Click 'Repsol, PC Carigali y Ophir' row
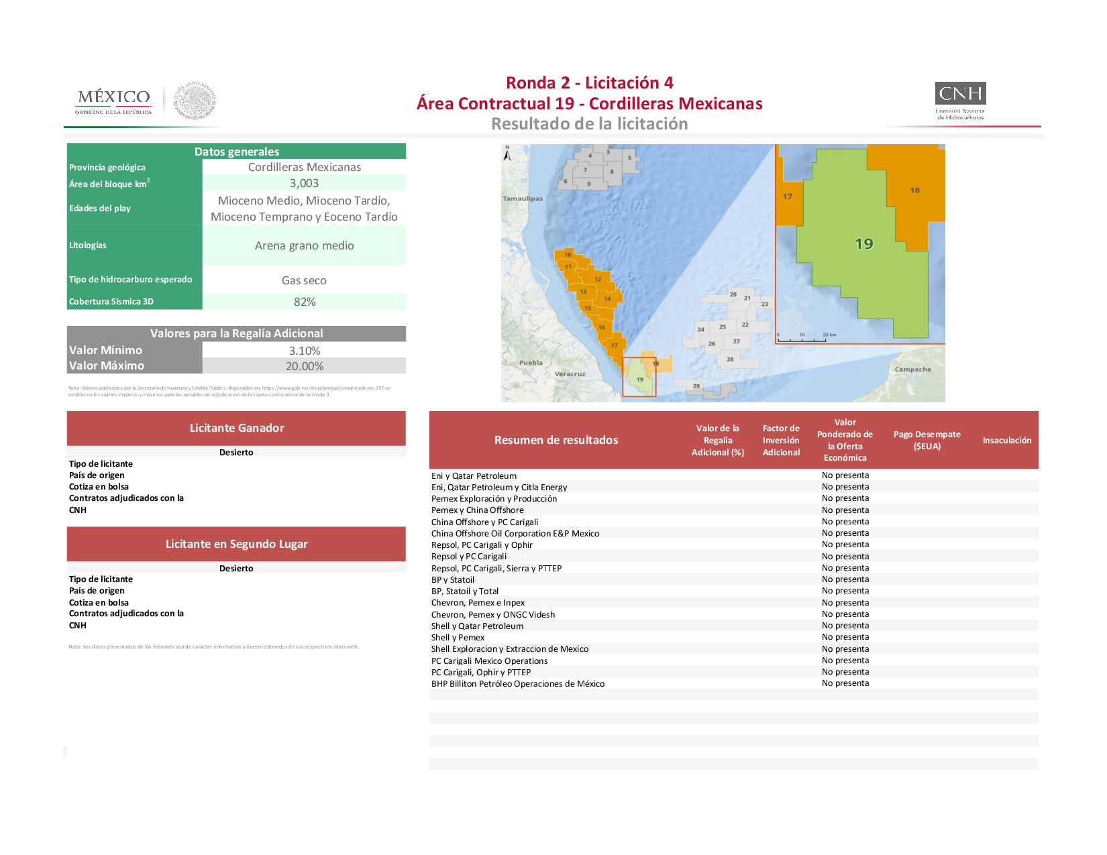Viewport: 1107px width, 855px height. coord(734,545)
